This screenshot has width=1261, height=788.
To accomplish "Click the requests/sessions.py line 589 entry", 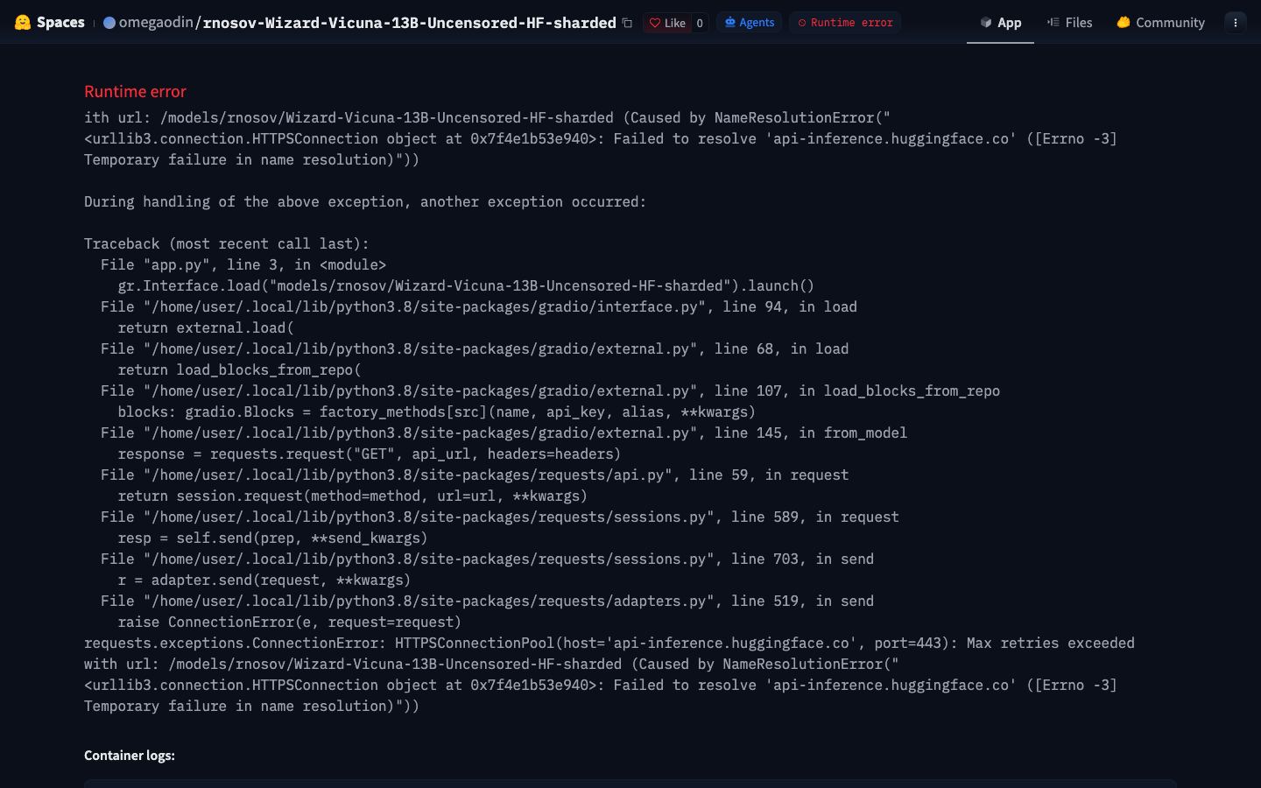I will (x=500, y=517).
